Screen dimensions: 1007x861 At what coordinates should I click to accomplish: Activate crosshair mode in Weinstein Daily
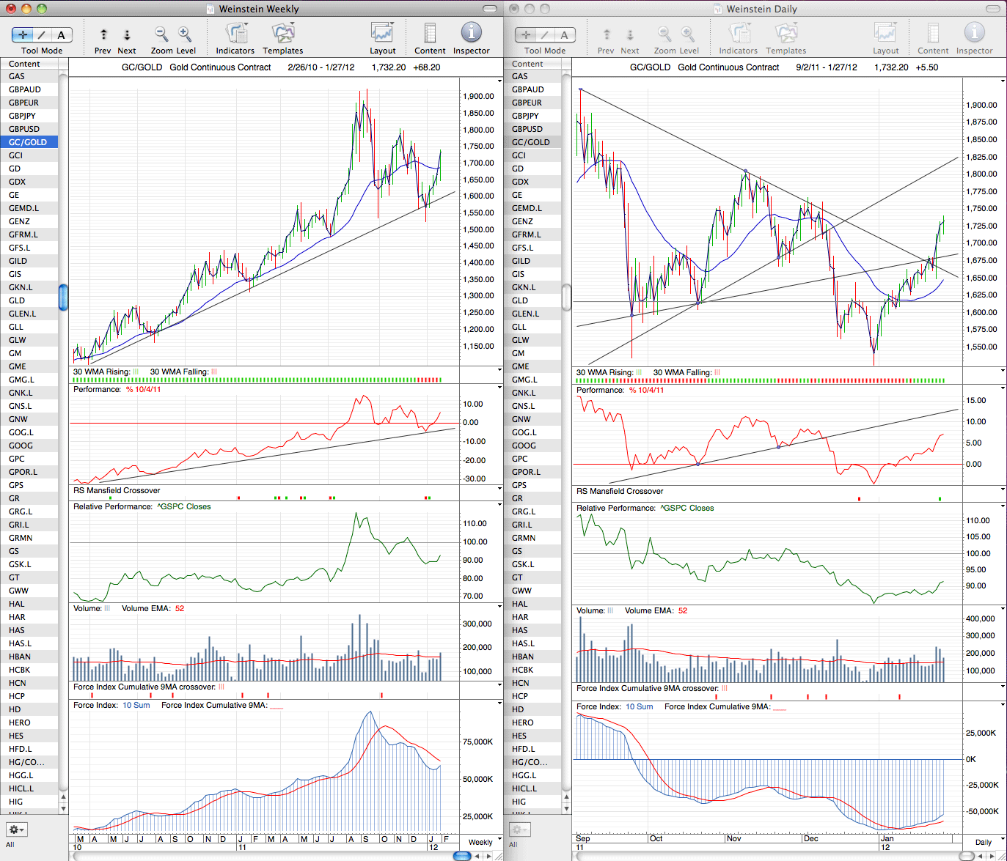click(527, 34)
